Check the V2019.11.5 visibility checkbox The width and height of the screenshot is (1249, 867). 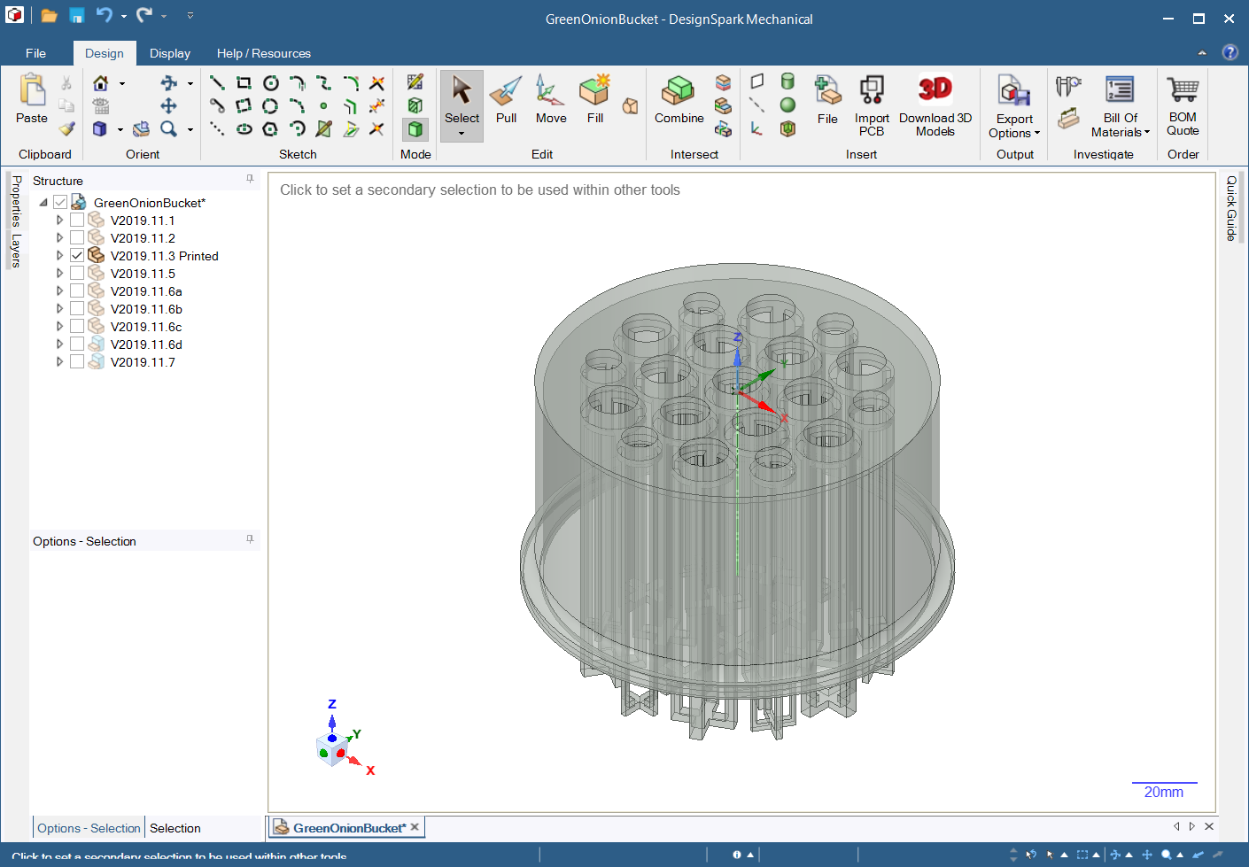pyautogui.click(x=77, y=273)
